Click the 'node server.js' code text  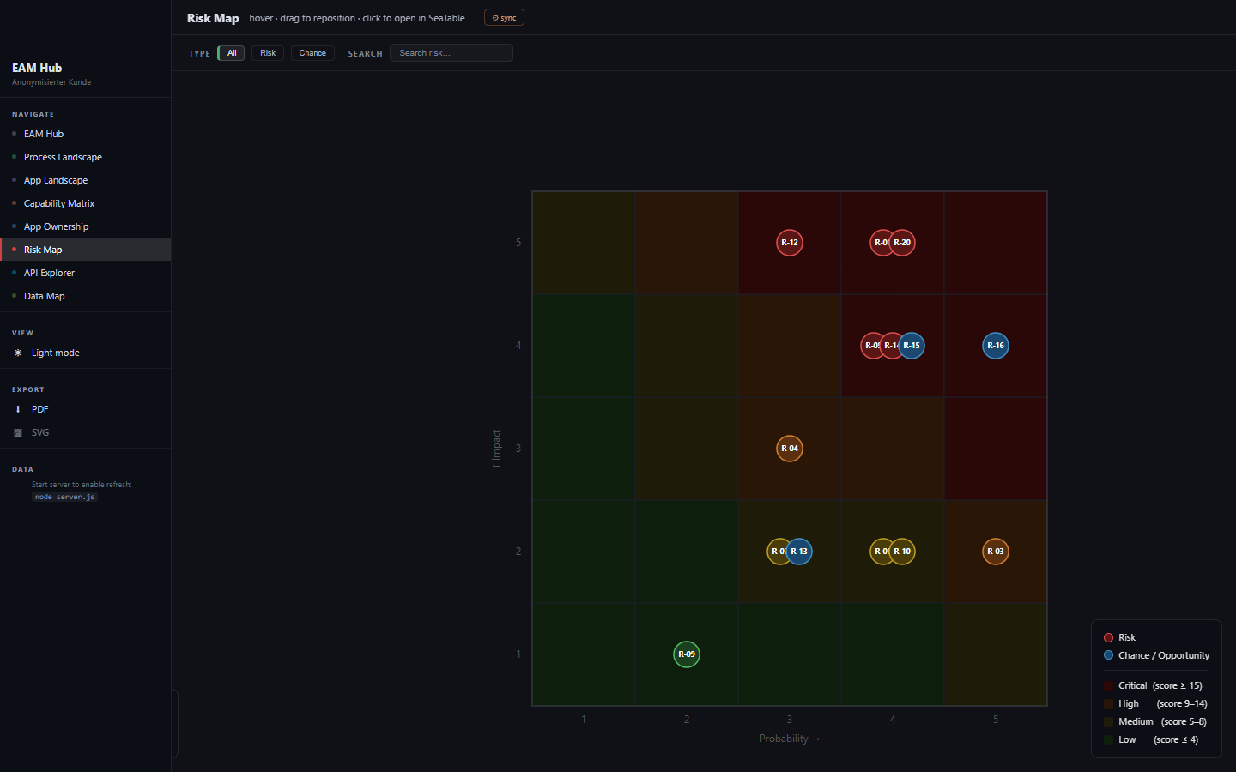65,497
